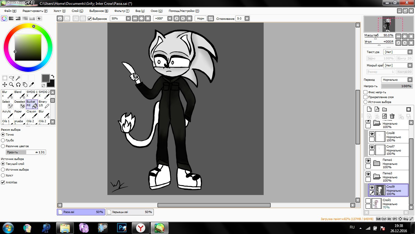Toggle the RGB sliders panel

pos(11,18)
